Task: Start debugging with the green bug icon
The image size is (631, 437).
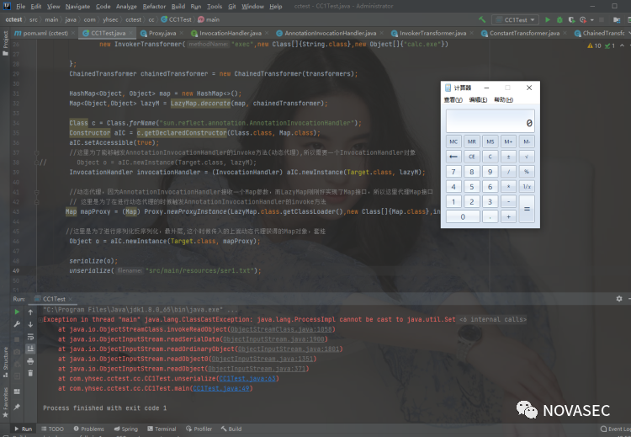Action: pyautogui.click(x=559, y=19)
